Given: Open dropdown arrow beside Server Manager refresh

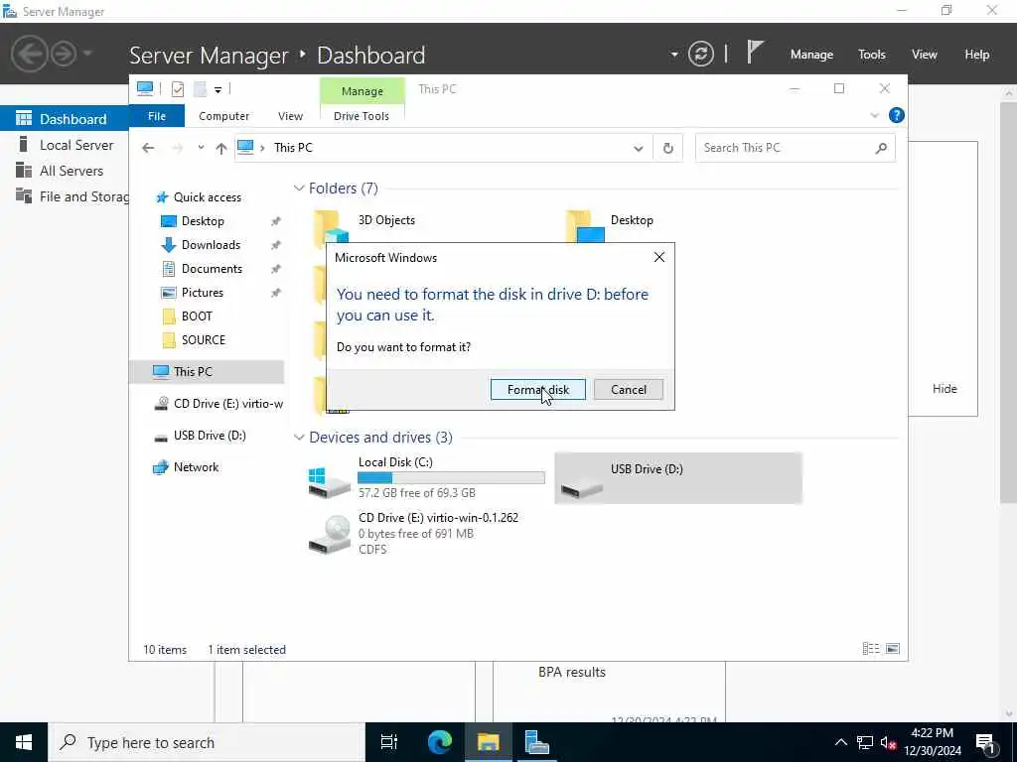Looking at the screenshot, I should click(x=674, y=55).
